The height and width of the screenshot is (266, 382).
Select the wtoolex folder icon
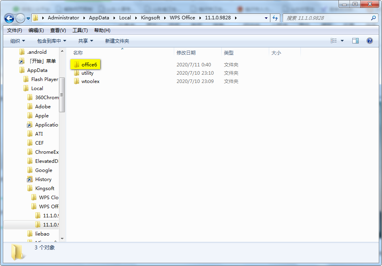[76, 81]
